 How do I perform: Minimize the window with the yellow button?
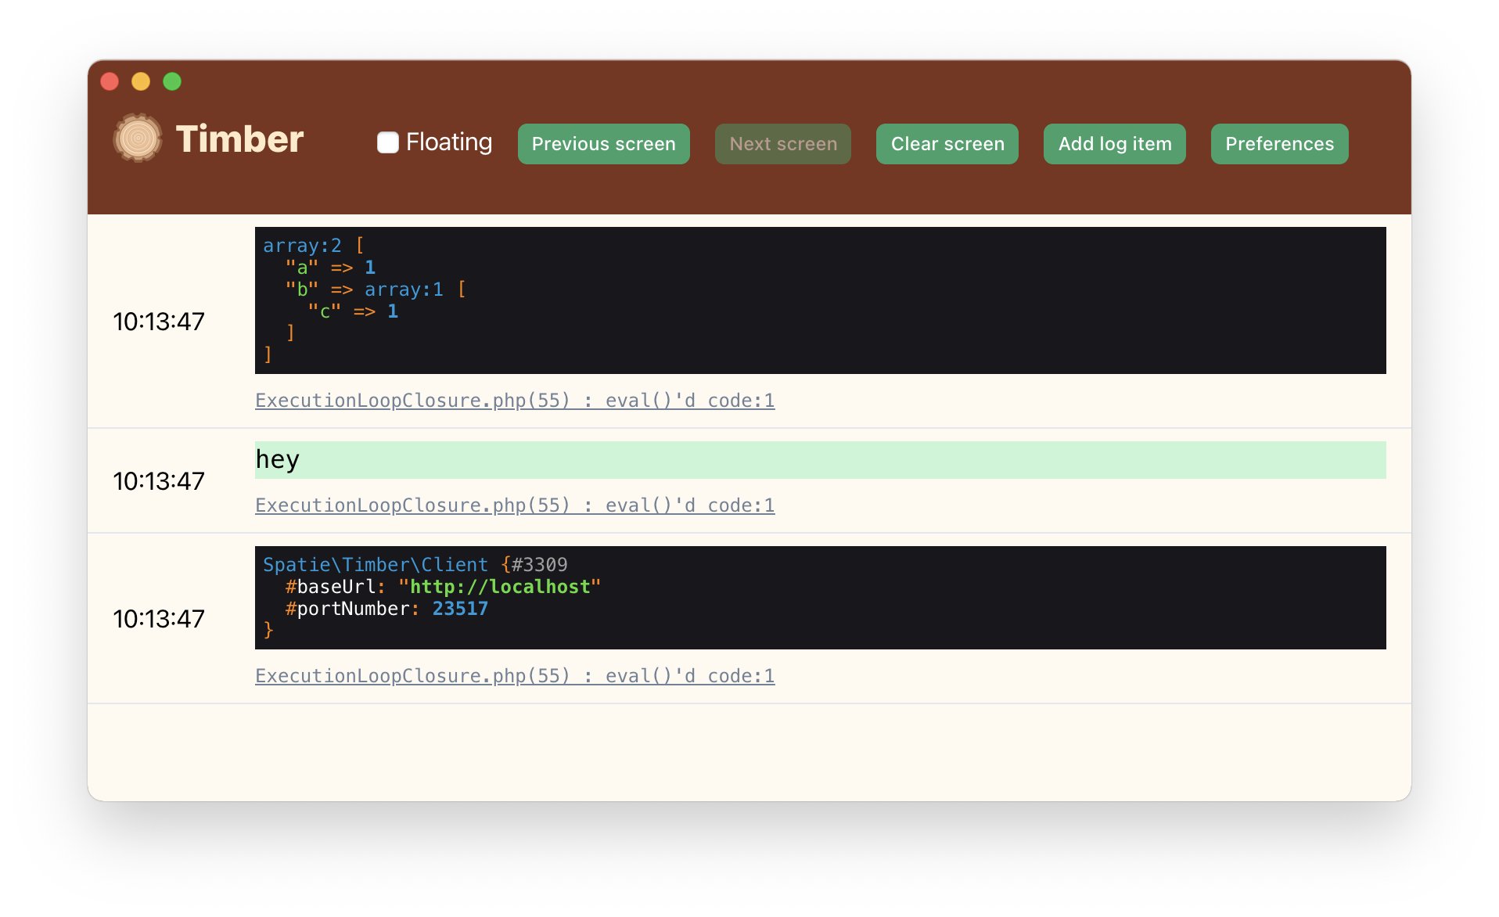[141, 81]
